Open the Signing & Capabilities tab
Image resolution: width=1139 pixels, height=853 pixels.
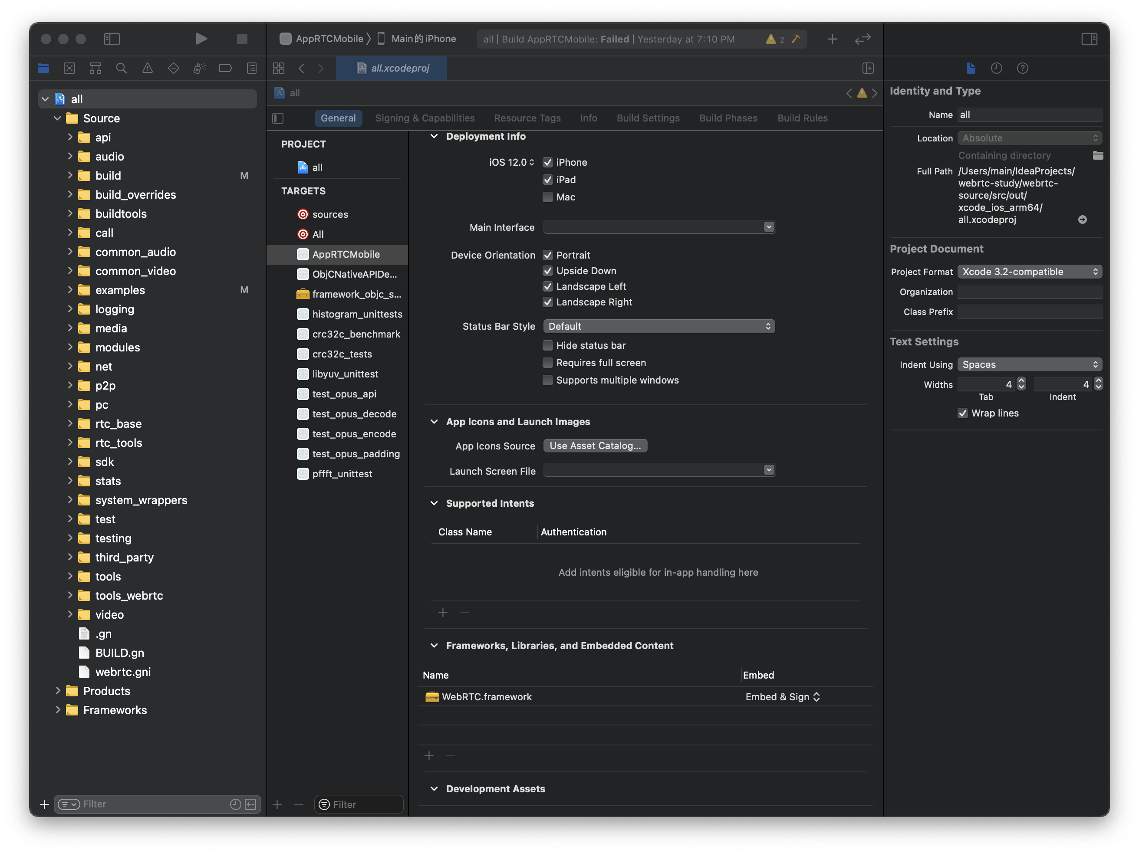(425, 118)
